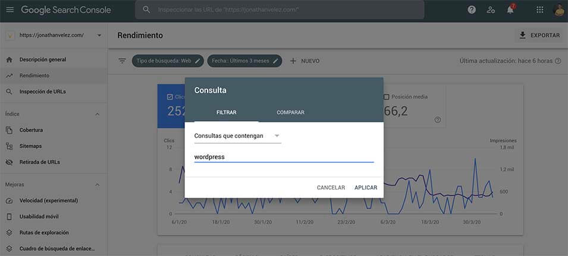568x256 pixels.
Task: Click APLICAR to apply the filter
Action: pyautogui.click(x=366, y=188)
